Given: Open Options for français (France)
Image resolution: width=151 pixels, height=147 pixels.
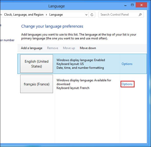Looking at the screenshot, I should 127,84.
